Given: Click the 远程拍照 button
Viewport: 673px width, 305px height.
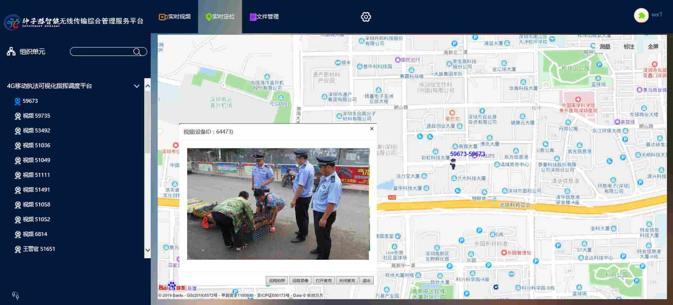Looking at the screenshot, I should 277,280.
